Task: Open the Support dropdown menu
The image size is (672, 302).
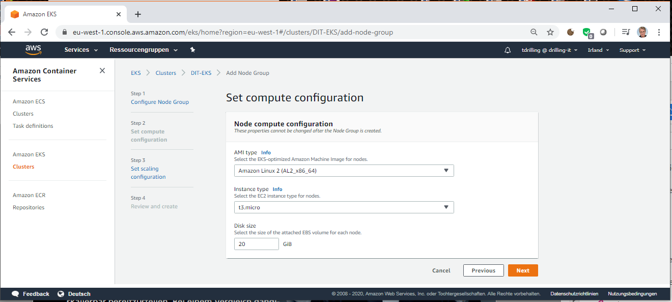Action: pos(632,50)
